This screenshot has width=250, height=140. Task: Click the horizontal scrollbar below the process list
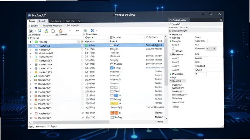pos(71,122)
